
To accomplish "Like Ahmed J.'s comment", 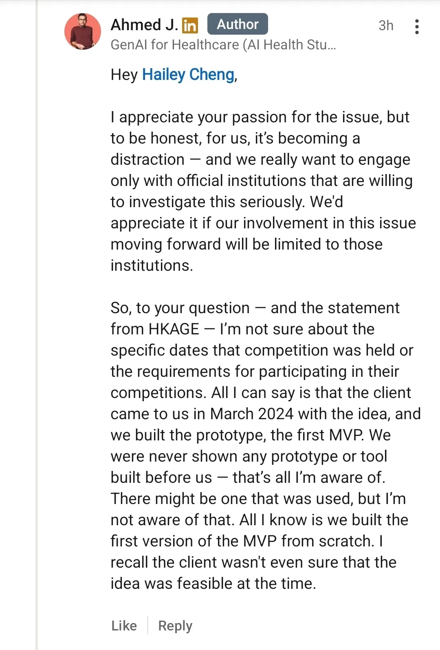I will pyautogui.click(x=124, y=626).
